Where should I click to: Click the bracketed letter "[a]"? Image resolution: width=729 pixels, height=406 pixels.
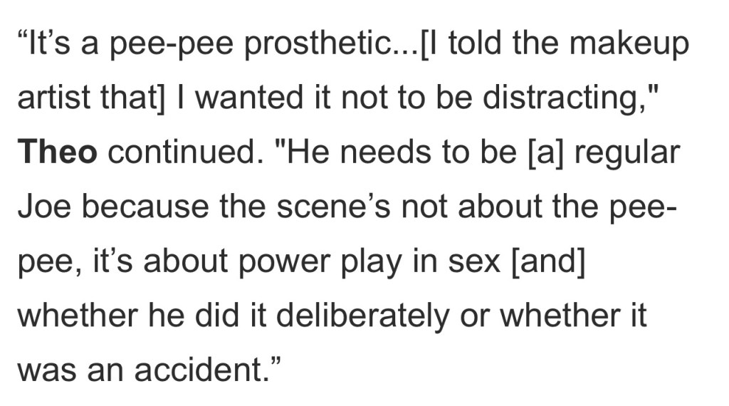[541, 152]
